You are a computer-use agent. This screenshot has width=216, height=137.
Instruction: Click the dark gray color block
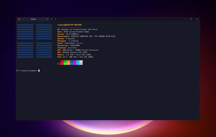(59, 64)
